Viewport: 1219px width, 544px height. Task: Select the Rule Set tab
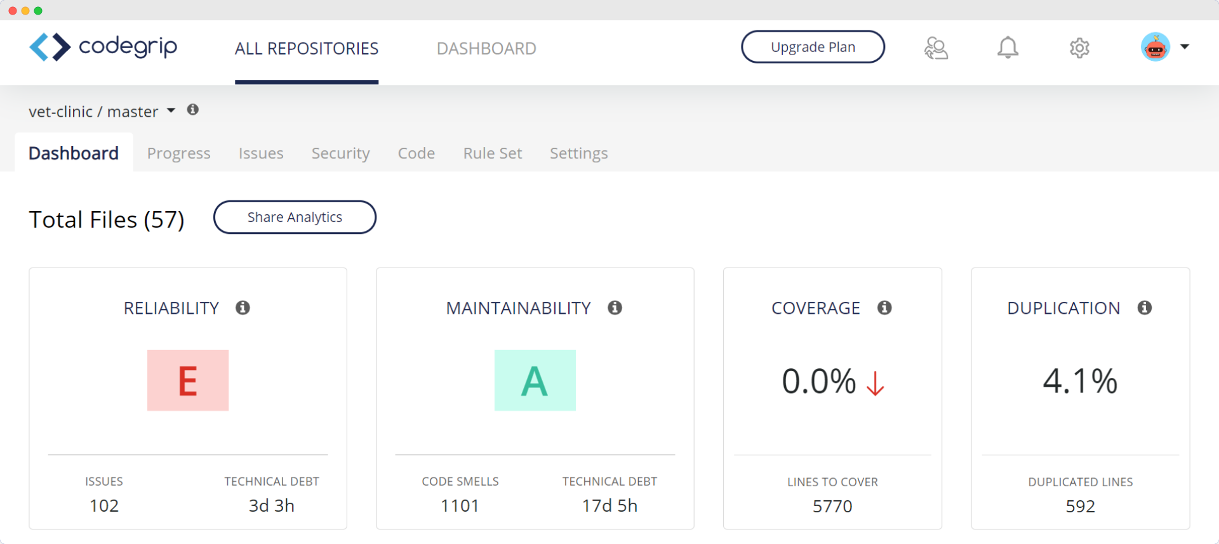(492, 153)
